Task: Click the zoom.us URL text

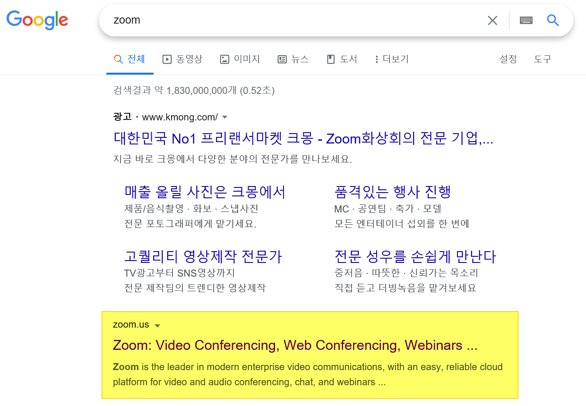Action: click(x=131, y=325)
